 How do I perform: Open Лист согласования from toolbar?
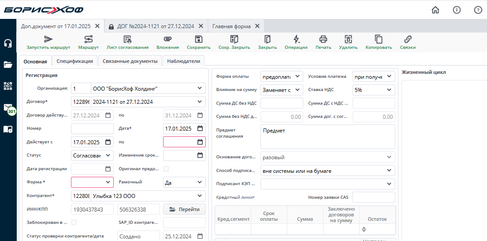pyautogui.click(x=127, y=39)
